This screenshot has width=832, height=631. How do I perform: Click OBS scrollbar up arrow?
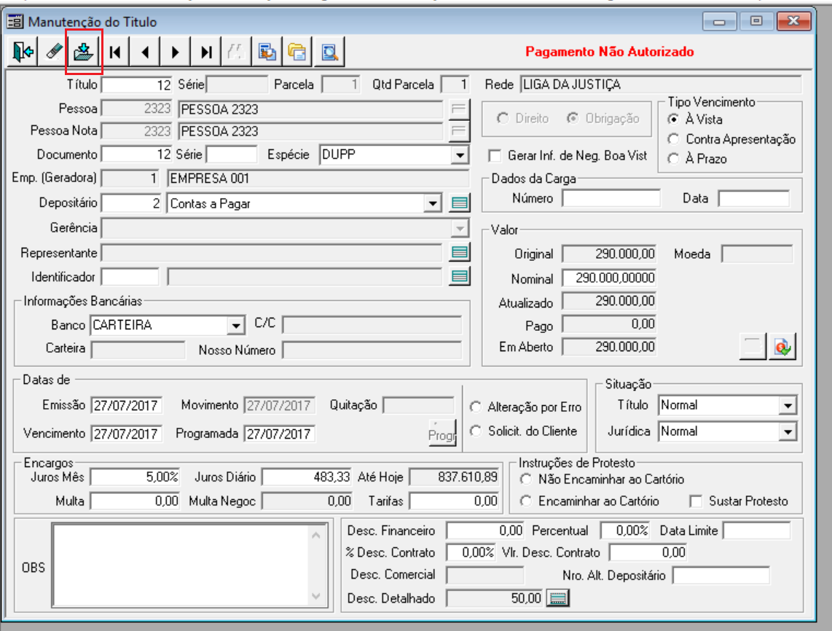point(316,535)
